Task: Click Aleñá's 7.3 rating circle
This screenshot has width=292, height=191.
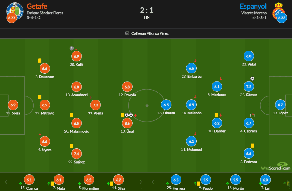Action: tap(96, 105)
